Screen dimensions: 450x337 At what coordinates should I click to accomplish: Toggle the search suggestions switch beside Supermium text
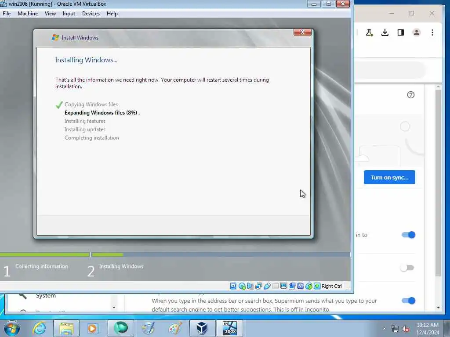[408, 301]
